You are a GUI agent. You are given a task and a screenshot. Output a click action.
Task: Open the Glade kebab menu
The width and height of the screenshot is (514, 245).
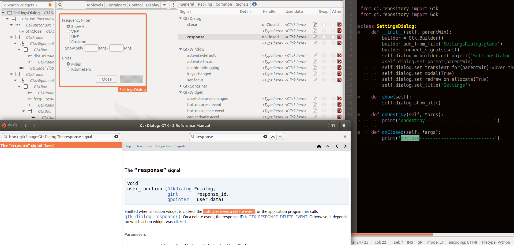click(173, 5)
